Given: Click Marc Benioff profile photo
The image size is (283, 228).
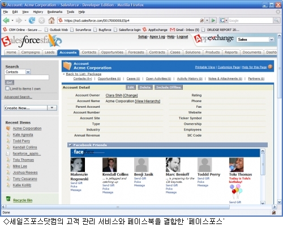Looking at the screenshot, I should [x=173, y=165].
